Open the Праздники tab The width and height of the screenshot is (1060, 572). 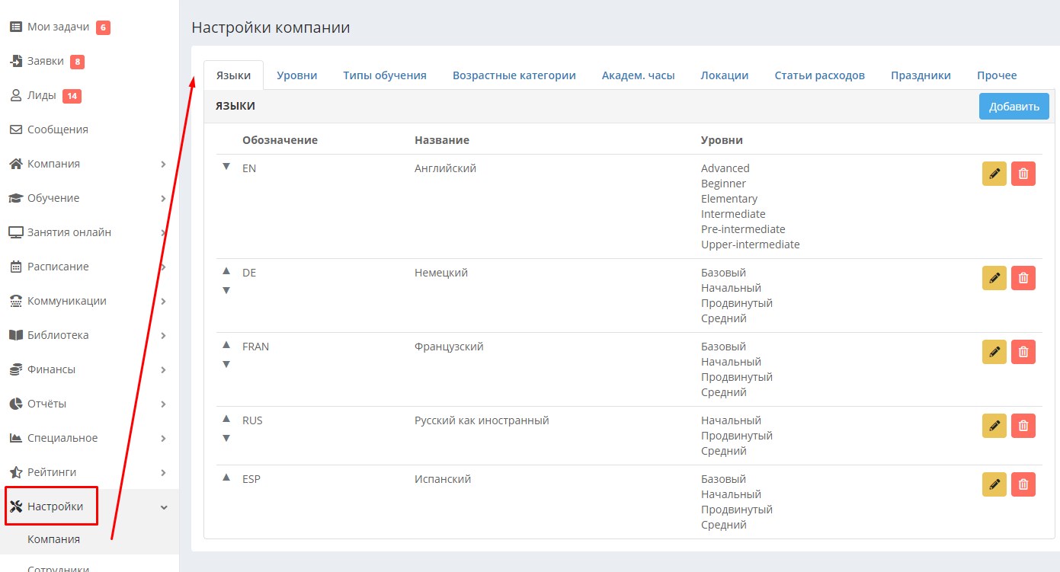pyautogui.click(x=921, y=75)
